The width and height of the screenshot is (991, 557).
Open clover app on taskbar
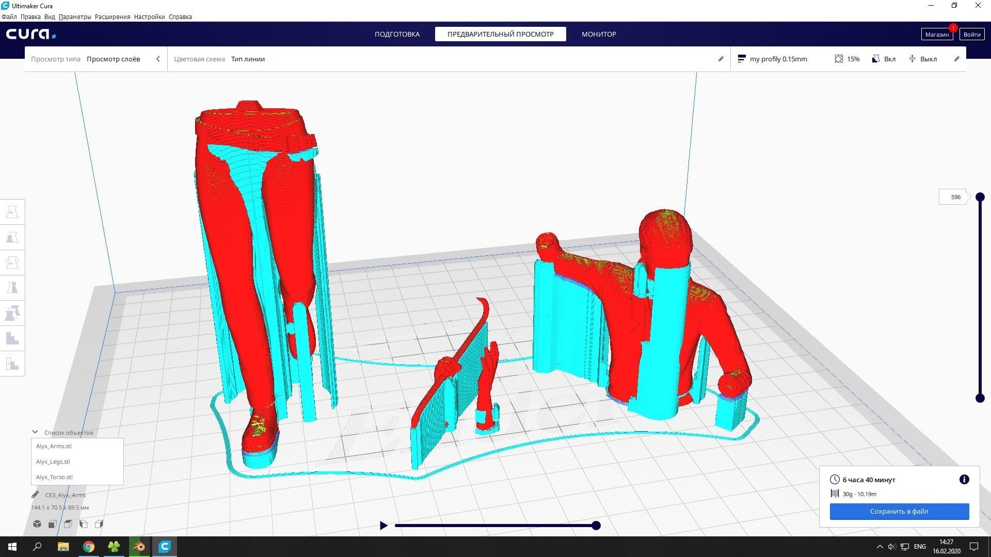click(x=114, y=547)
